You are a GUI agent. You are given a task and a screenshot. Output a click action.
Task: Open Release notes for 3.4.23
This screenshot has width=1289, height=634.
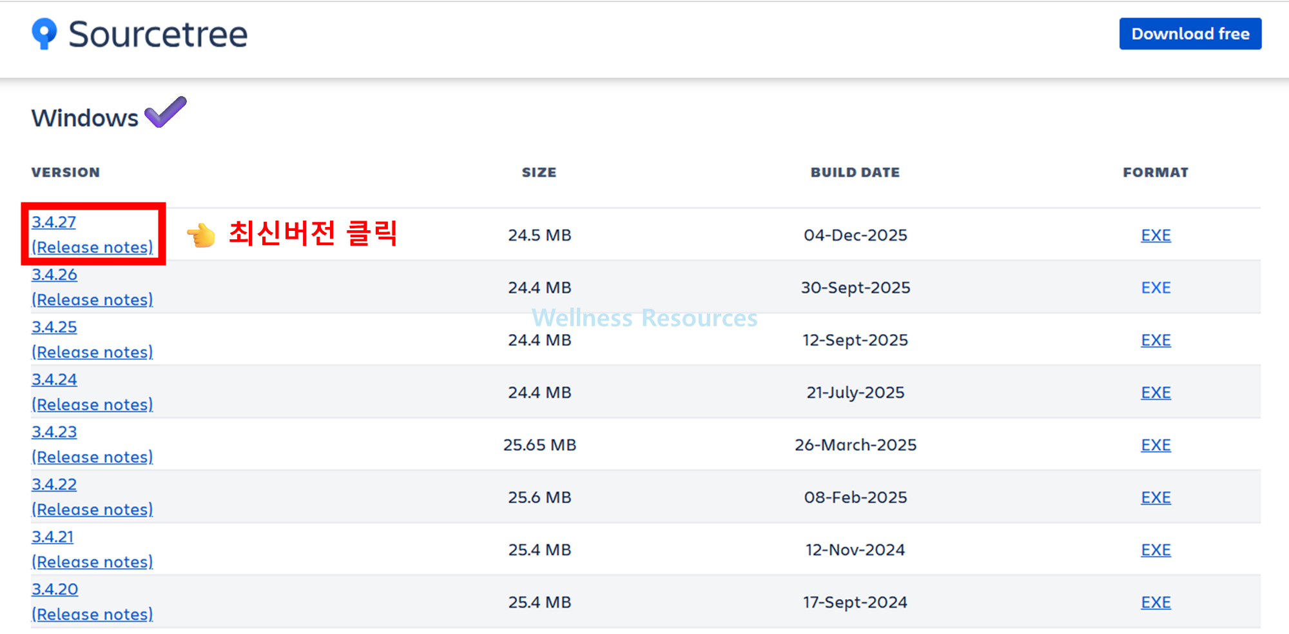click(93, 457)
